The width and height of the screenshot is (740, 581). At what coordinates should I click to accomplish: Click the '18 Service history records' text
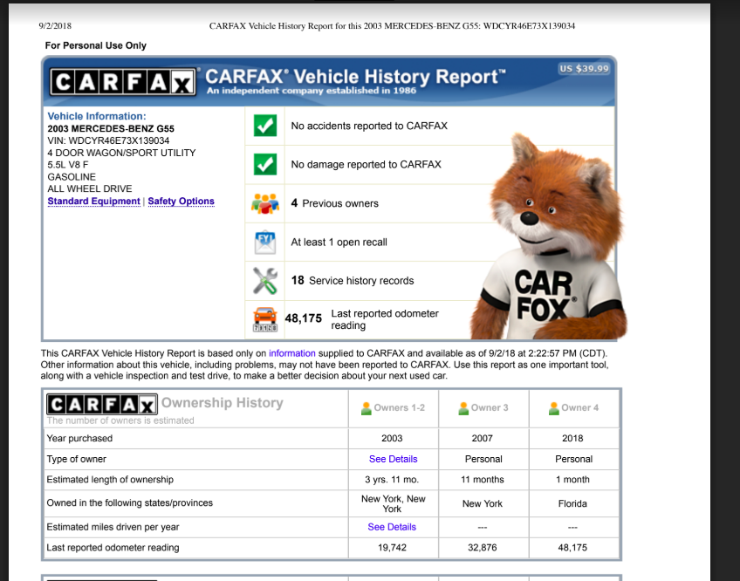(x=353, y=280)
